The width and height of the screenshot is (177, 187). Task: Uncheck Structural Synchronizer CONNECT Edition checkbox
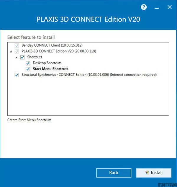17,75
